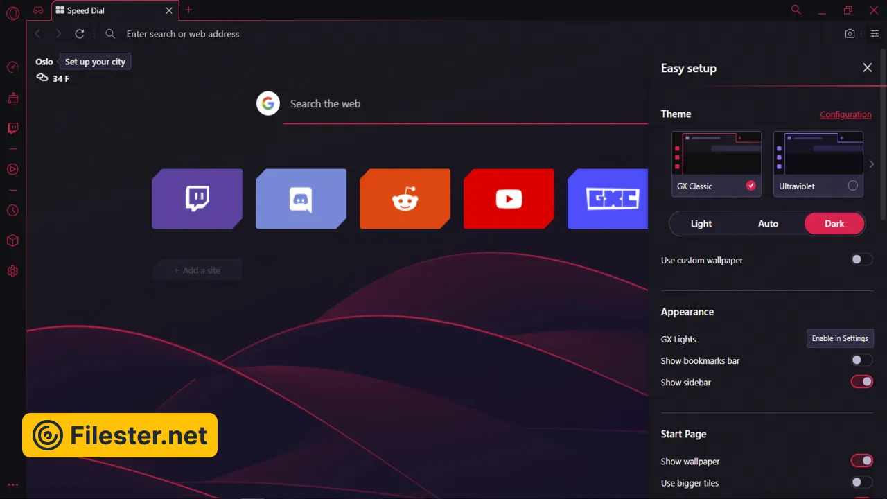Image resolution: width=887 pixels, height=499 pixels.
Task: Enable the Use custom wallpaper toggle
Action: [x=861, y=259]
